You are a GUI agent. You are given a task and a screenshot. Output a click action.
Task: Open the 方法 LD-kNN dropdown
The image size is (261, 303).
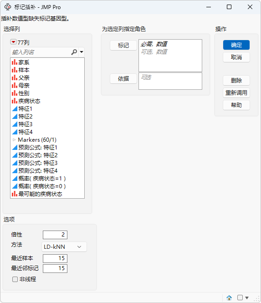pos(64,247)
